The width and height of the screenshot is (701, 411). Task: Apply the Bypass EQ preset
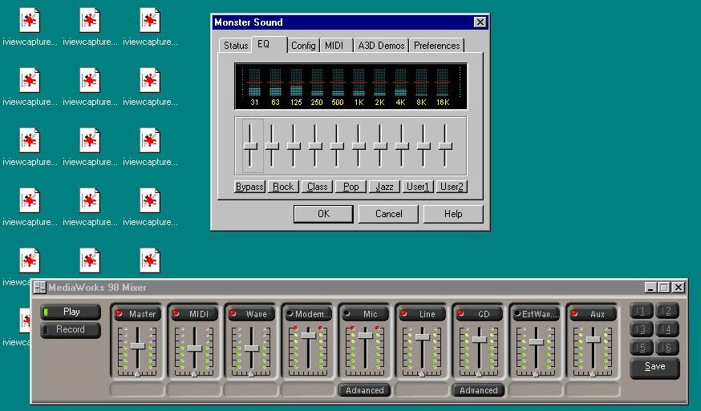(x=249, y=187)
